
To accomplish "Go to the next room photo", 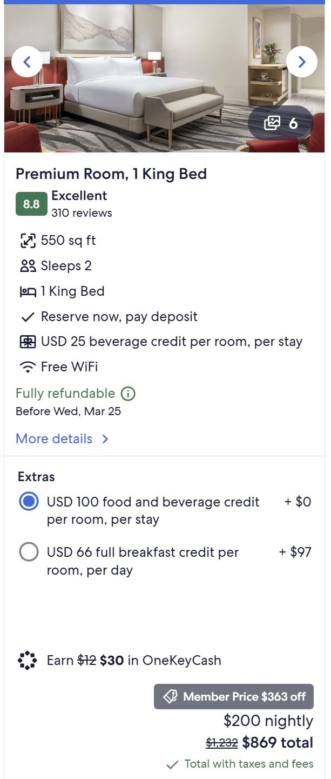I will click(301, 62).
